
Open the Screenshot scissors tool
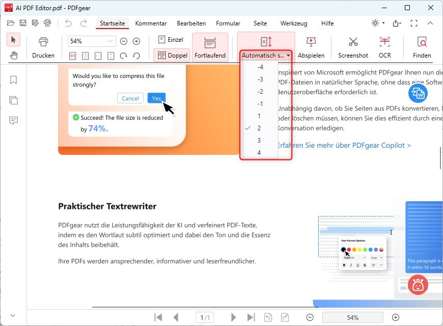353,47
